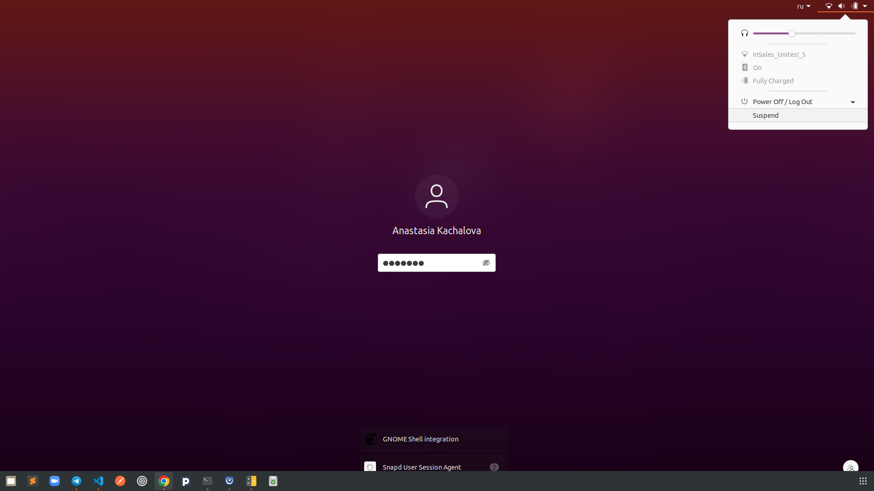Open Google Chrome in the dock

click(164, 481)
